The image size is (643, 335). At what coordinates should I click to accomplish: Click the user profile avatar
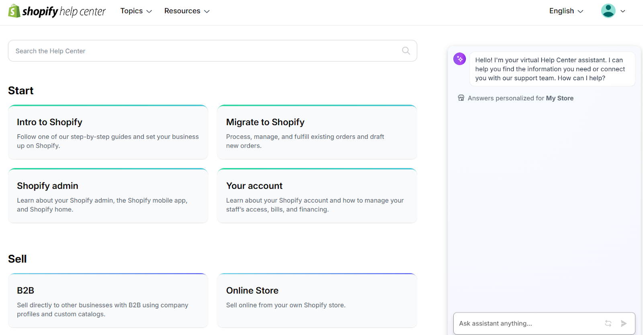pos(608,11)
